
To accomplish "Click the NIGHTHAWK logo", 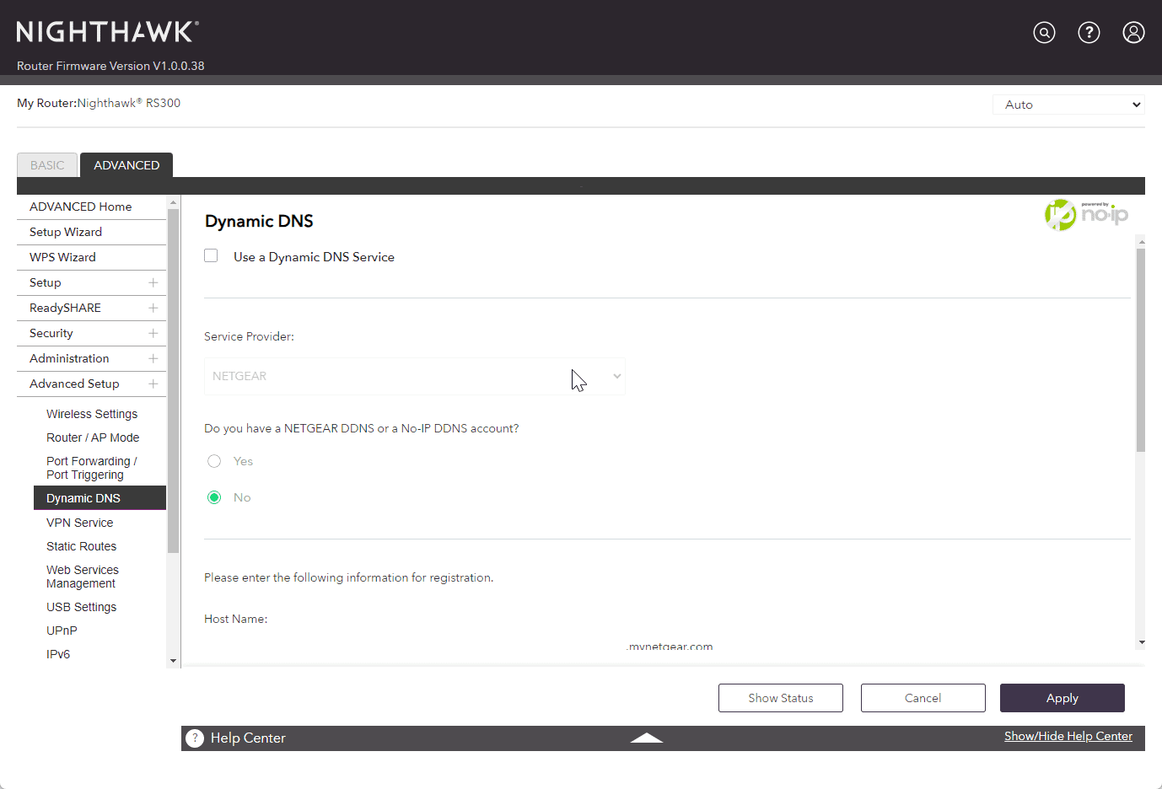I will click(x=108, y=32).
